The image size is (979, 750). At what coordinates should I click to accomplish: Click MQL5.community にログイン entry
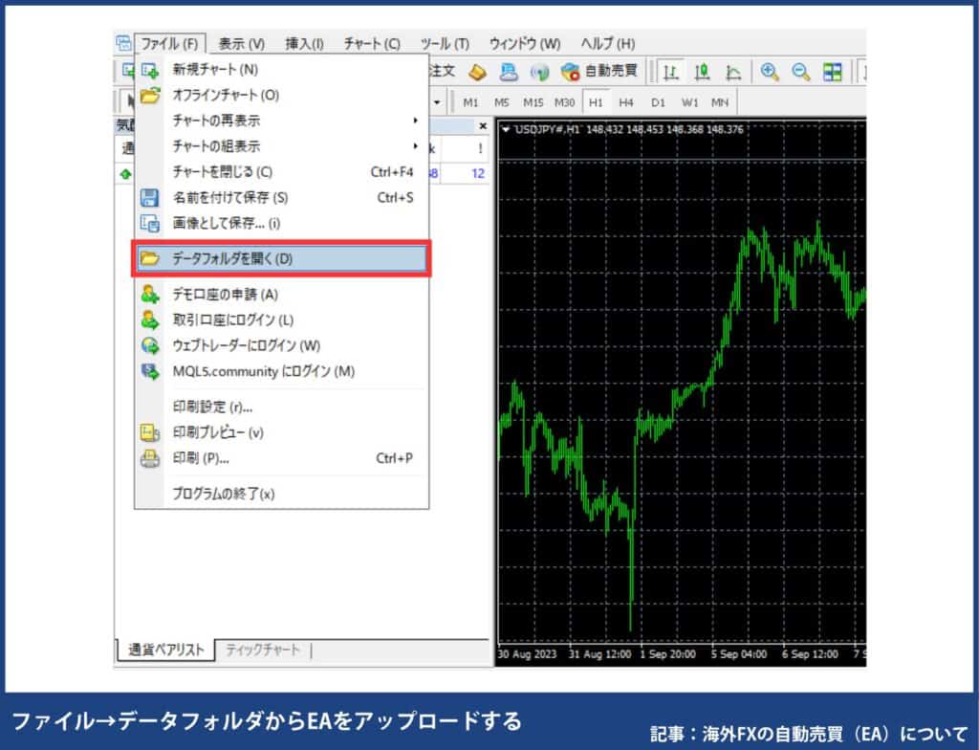click(263, 371)
